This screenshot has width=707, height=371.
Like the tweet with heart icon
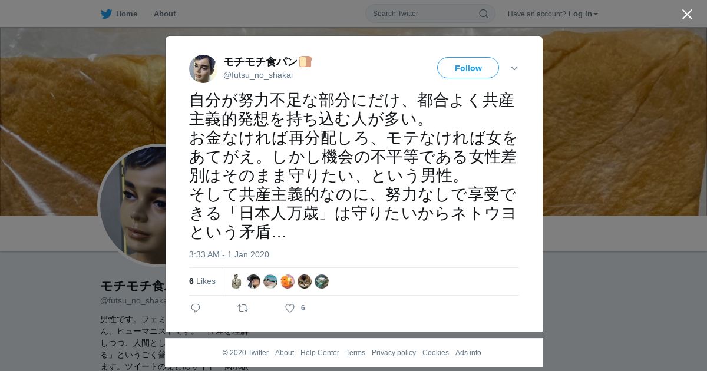click(290, 308)
